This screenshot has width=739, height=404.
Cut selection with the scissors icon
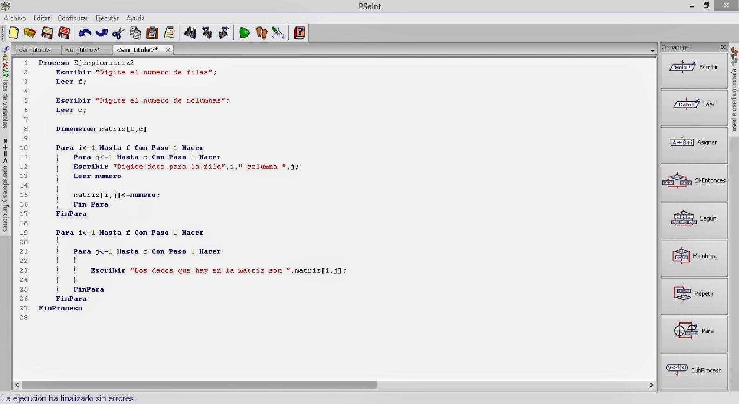[118, 33]
